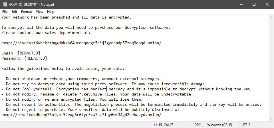This screenshot has width=274, height=128.
Task: Open the File menu
Action: [x=5, y=12]
